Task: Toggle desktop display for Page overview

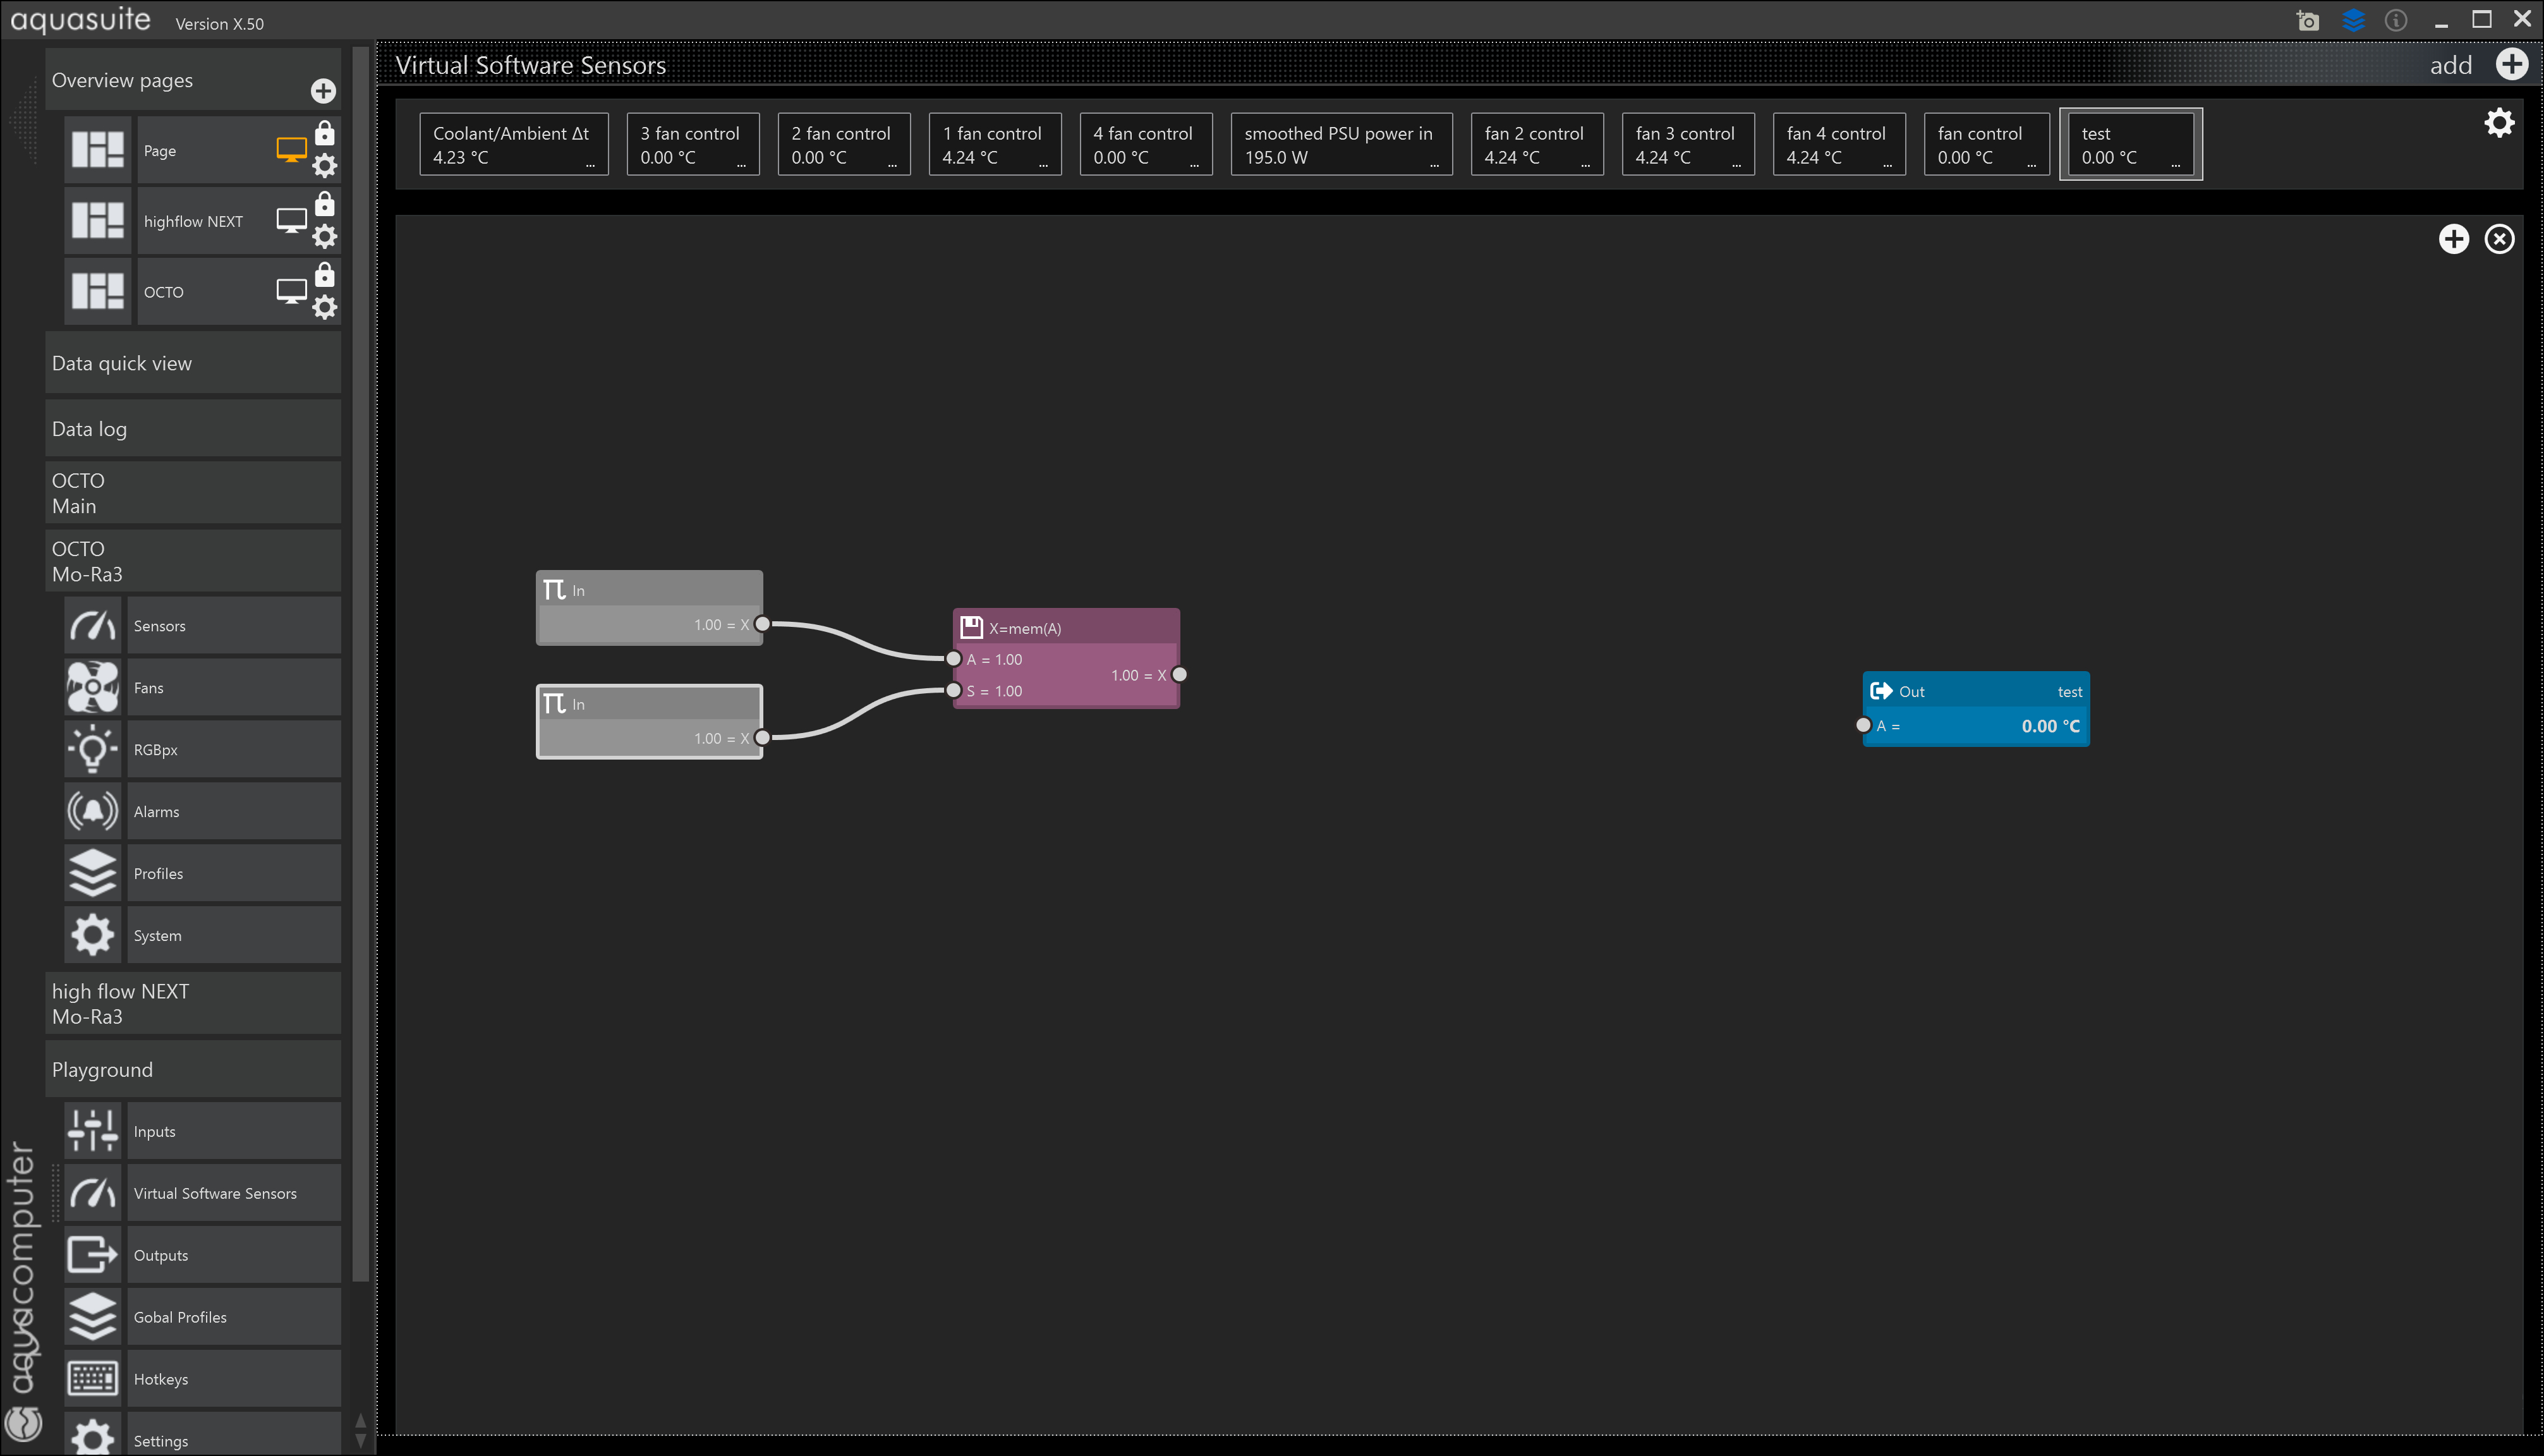Action: pos(291,150)
